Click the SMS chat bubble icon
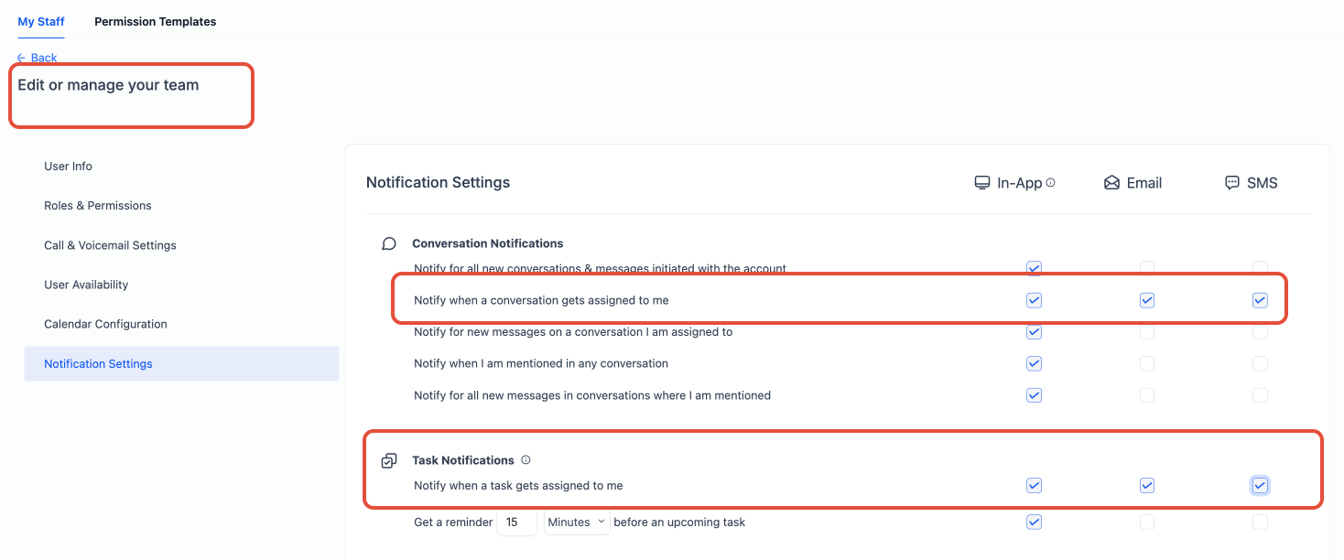This screenshot has height=560, width=1344. click(1232, 183)
